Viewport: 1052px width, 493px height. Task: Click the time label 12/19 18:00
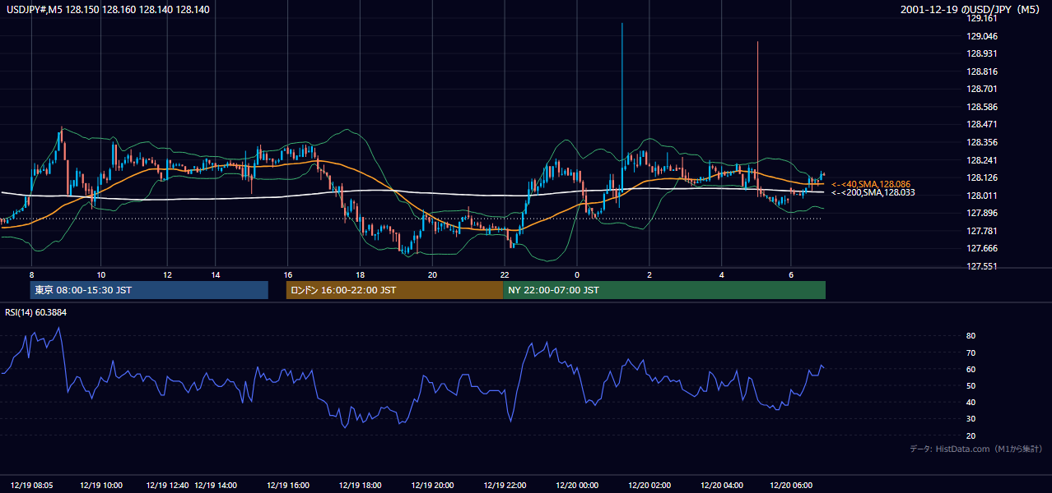pyautogui.click(x=360, y=486)
